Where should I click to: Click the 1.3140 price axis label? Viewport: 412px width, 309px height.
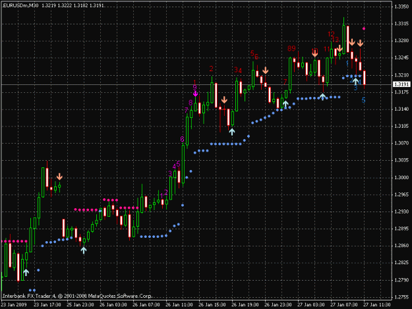tap(401, 109)
